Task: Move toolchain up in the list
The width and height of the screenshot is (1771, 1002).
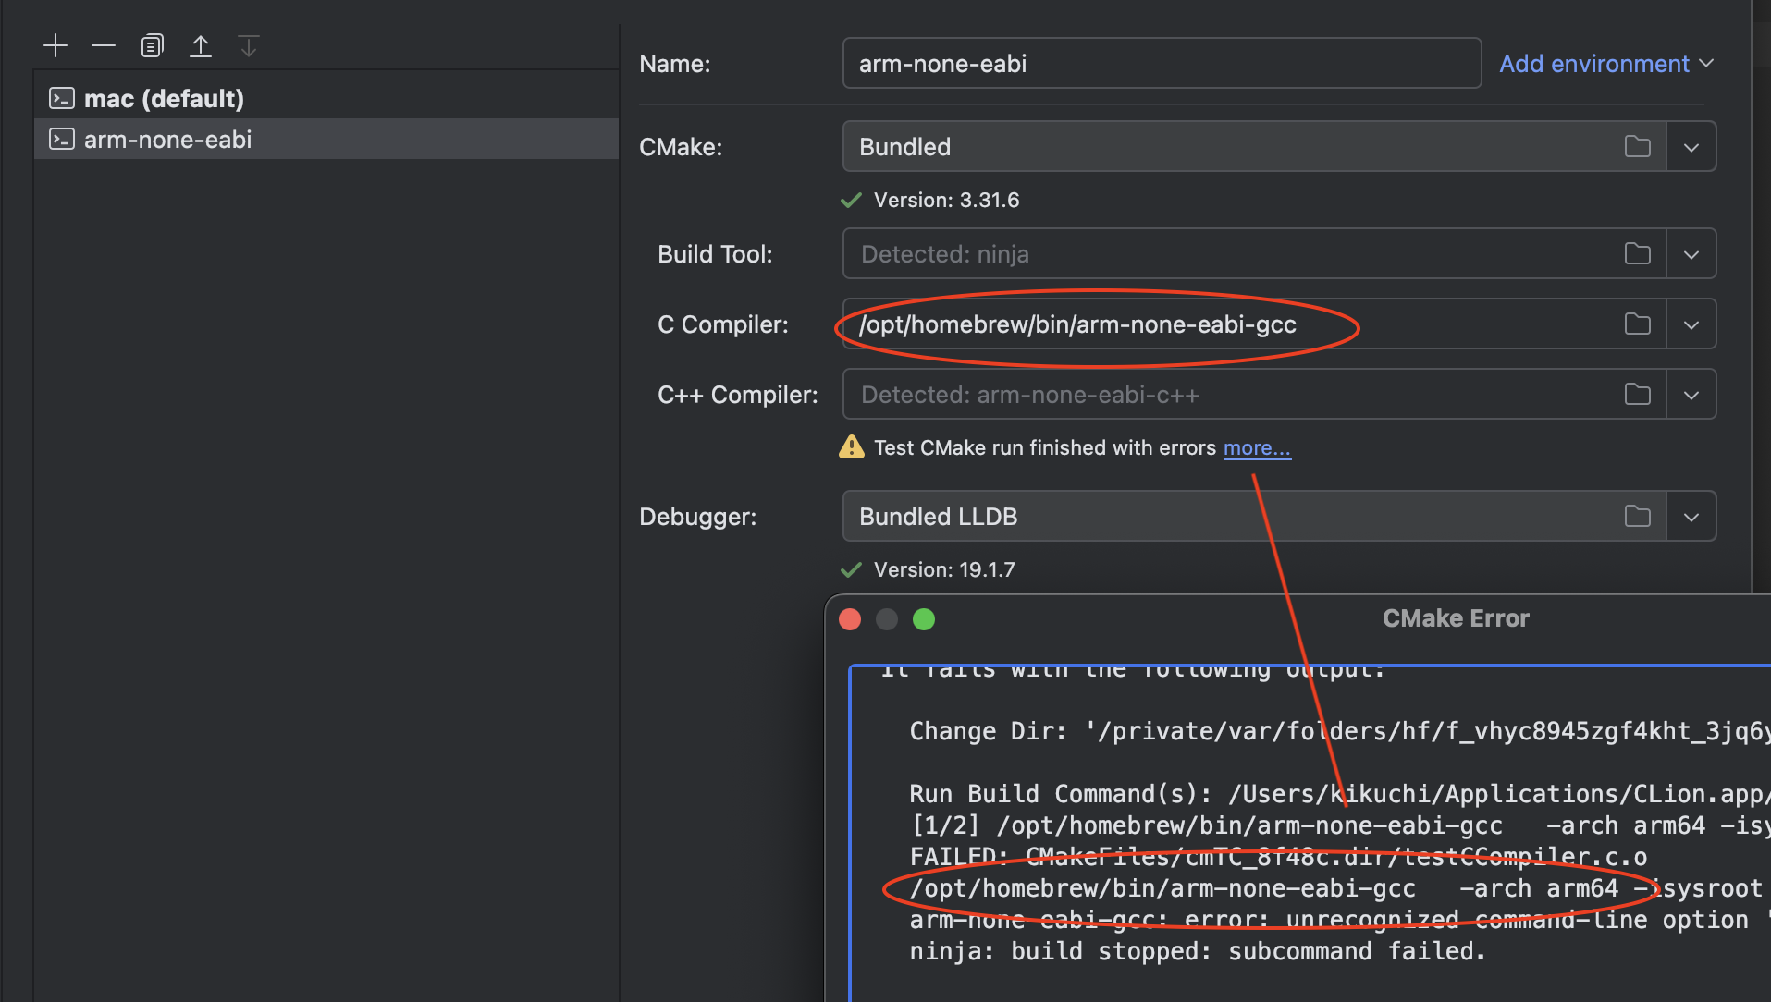Action: click(x=201, y=45)
